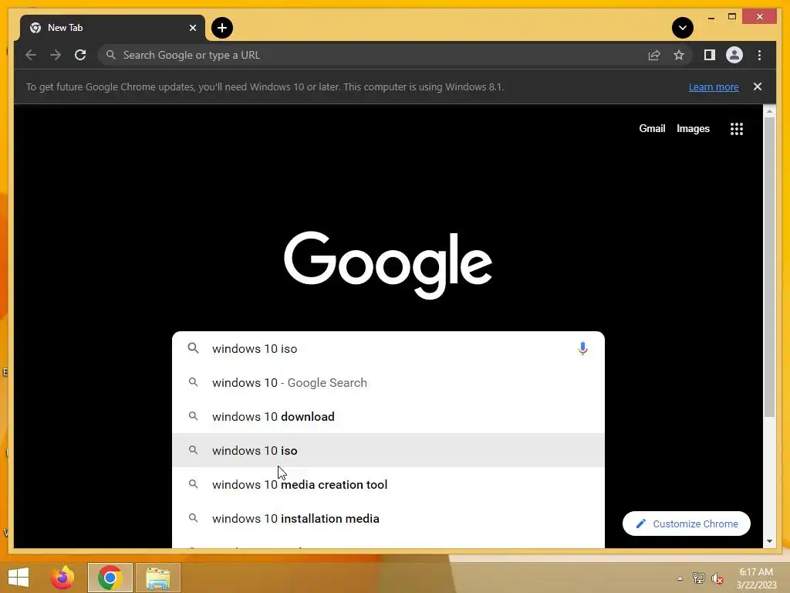Toggle the side panel icon

point(710,55)
